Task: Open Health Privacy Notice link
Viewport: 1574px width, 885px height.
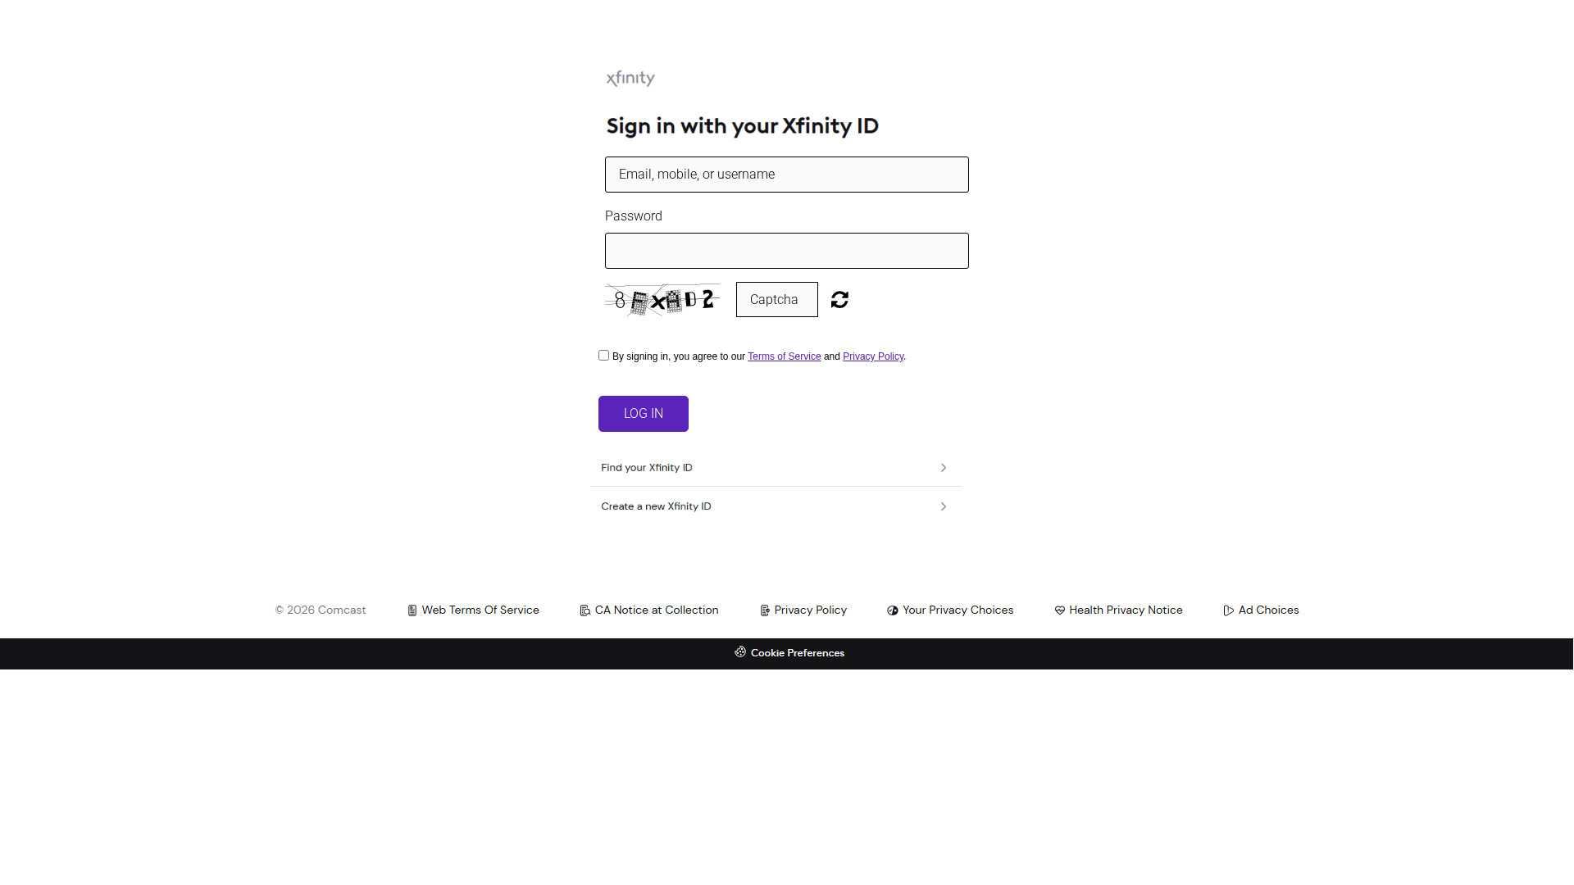Action: coord(1126,610)
